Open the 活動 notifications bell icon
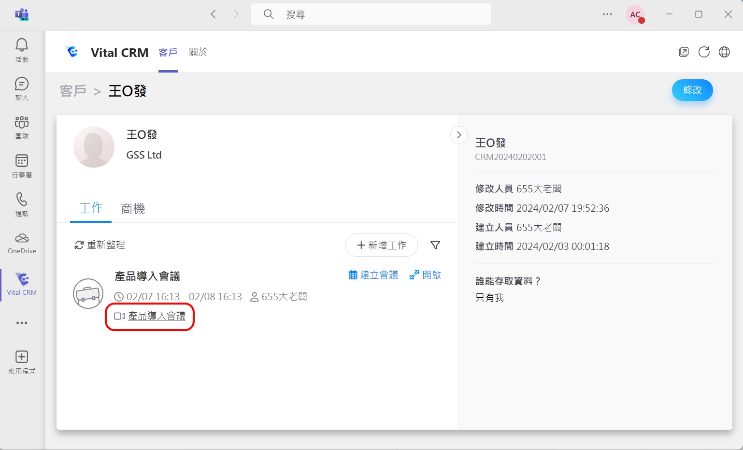The height and width of the screenshot is (450, 743). coord(22,45)
